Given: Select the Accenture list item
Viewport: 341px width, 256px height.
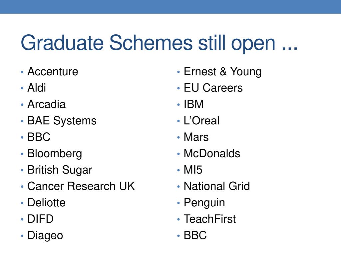Looking at the screenshot, I should coord(53,71).
